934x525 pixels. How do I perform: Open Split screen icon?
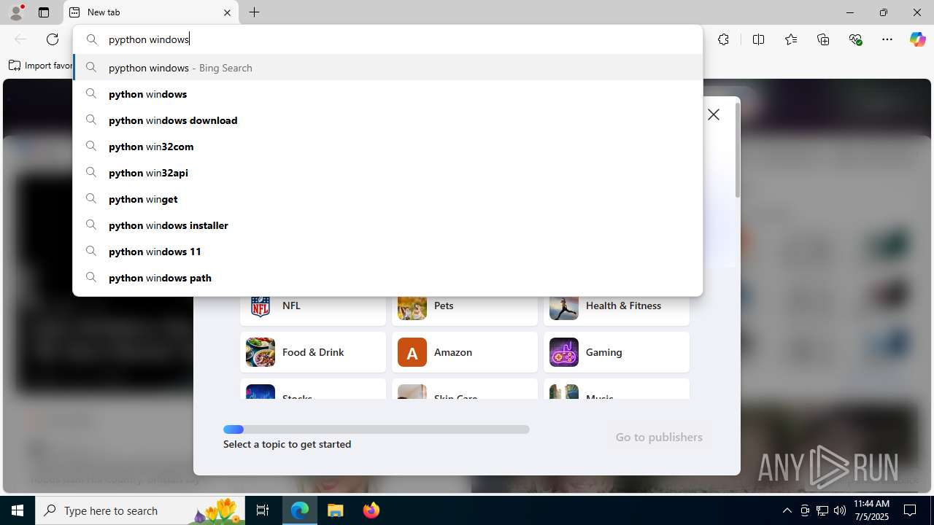[758, 39]
